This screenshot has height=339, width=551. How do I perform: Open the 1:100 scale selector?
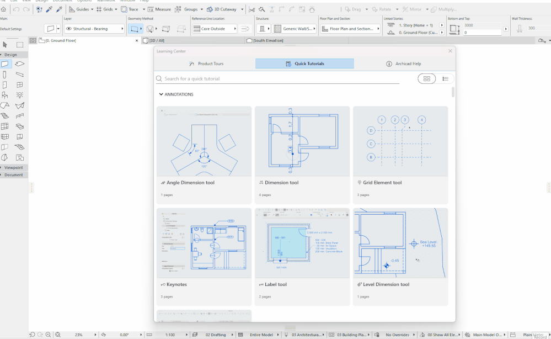[x=170, y=335]
